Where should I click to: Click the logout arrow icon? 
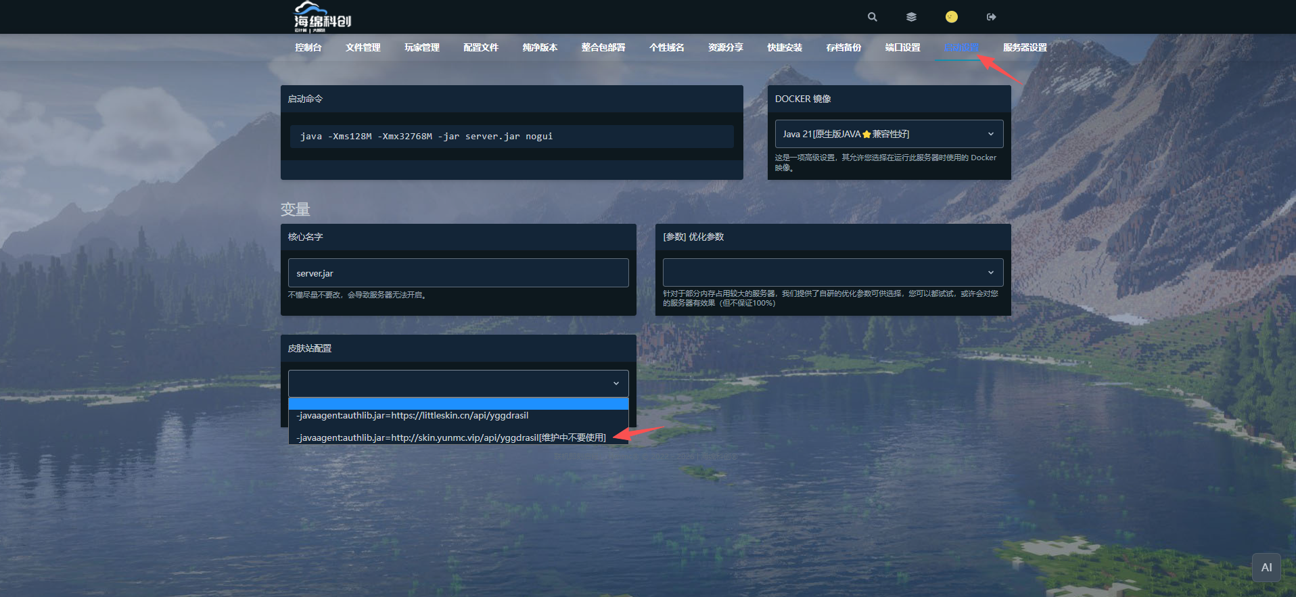[991, 17]
